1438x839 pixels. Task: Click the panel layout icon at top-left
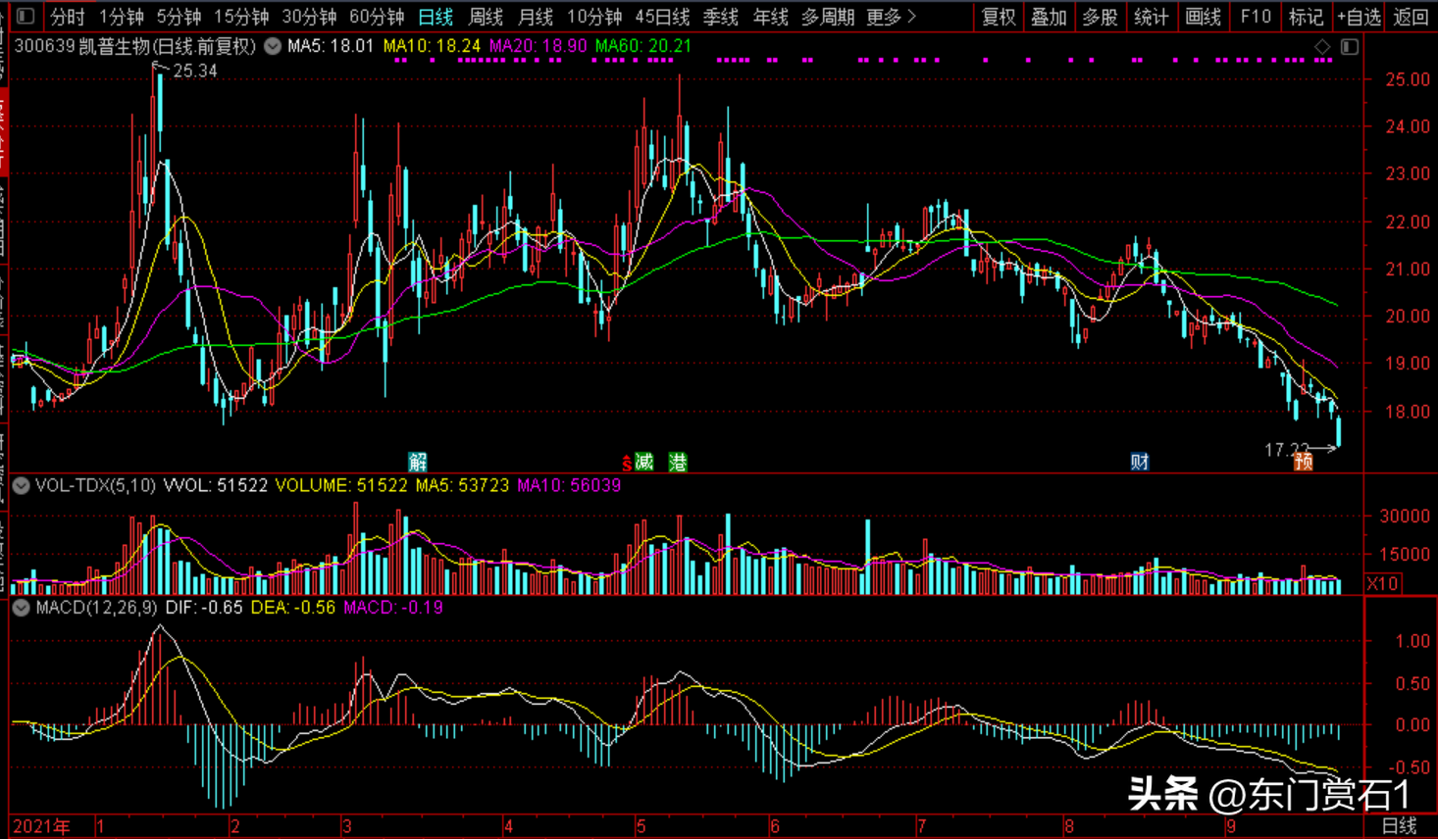(x=26, y=16)
